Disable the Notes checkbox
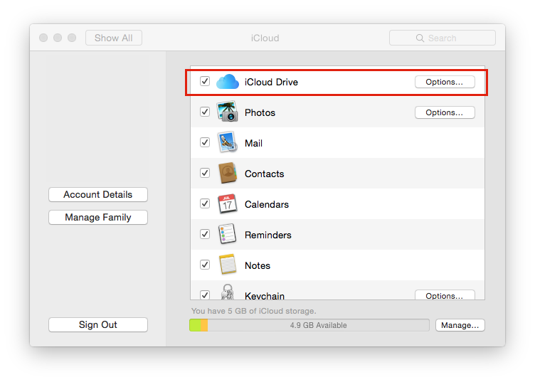The width and height of the screenshot is (535, 382). (205, 265)
